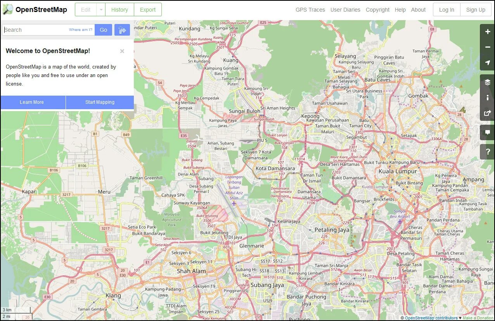Query features with the question mark icon

[x=488, y=152]
